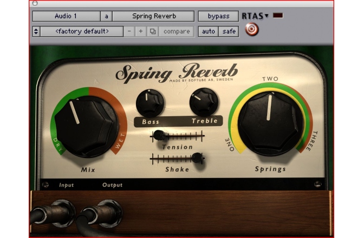Click the window close circle at top-left
The image size is (364, 238).
[x=35, y=3]
